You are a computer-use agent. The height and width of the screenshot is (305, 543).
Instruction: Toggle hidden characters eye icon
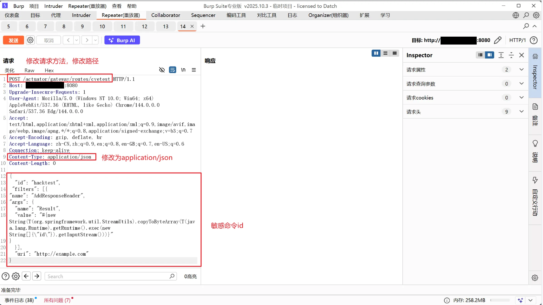[x=162, y=70]
